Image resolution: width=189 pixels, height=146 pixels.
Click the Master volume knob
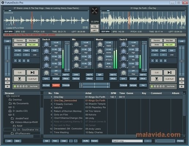coord(100,44)
